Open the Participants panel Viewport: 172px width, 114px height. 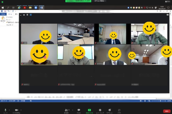[x=66, y=111]
